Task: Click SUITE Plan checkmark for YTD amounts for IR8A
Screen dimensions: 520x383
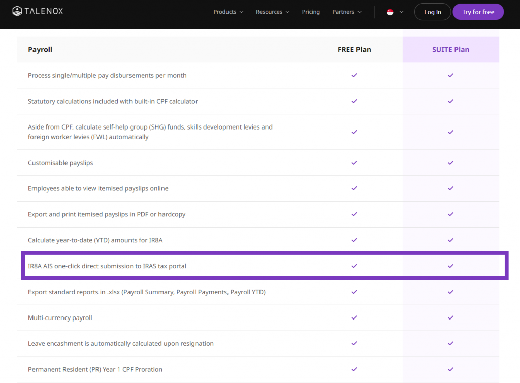Action: click(451, 240)
